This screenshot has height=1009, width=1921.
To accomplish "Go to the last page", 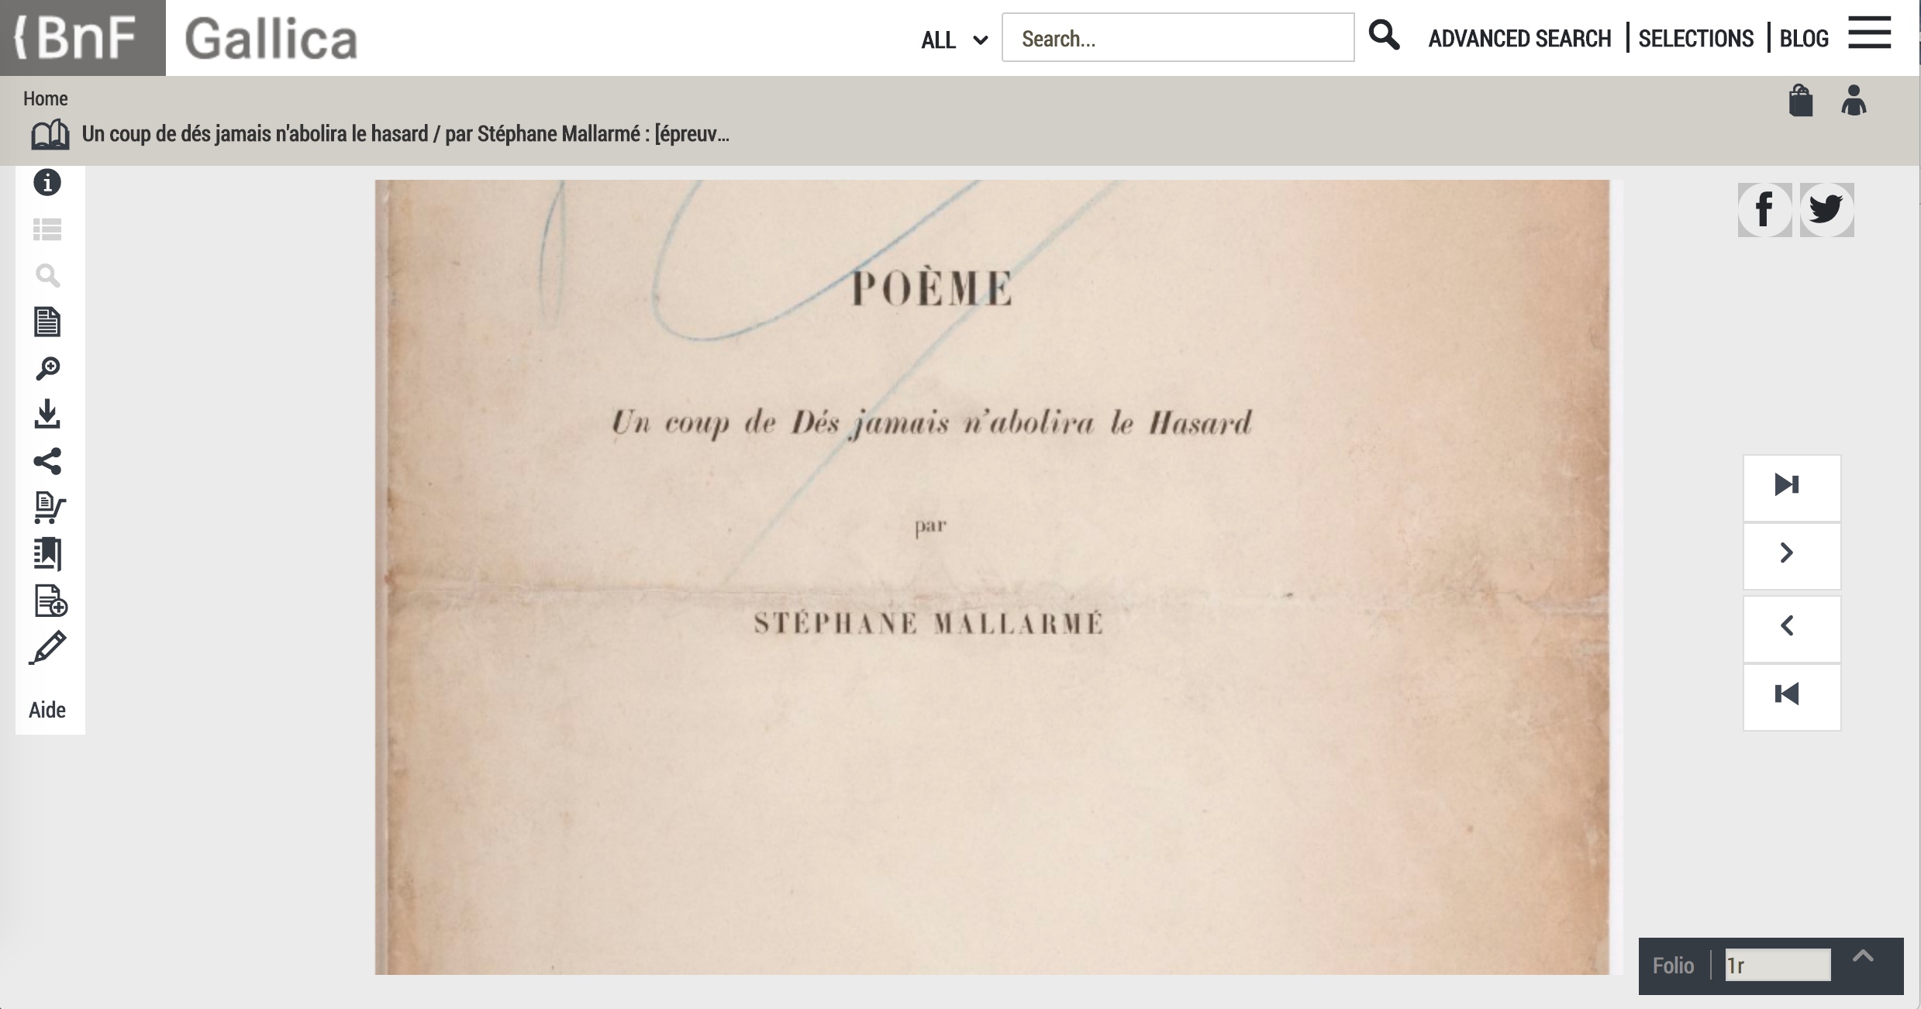I will click(x=1792, y=487).
